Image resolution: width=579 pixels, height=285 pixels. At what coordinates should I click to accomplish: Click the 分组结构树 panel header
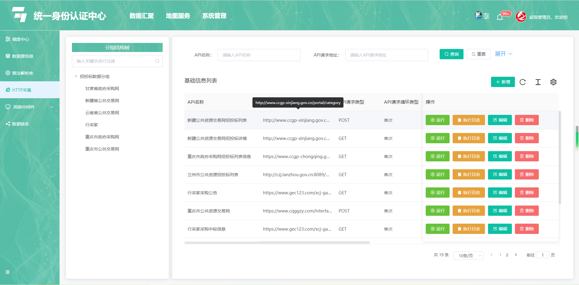117,47
